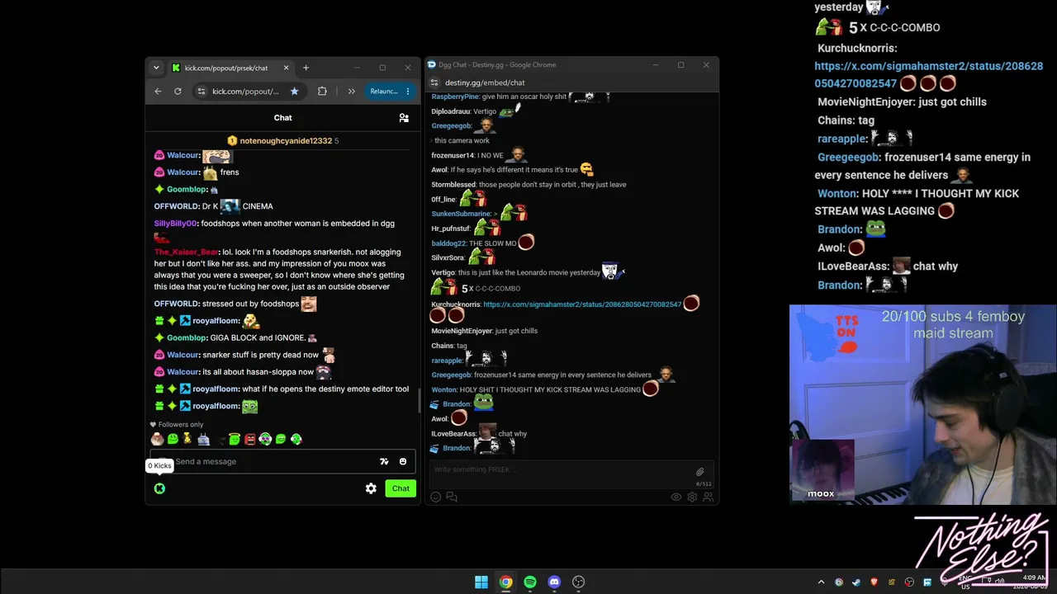The width and height of the screenshot is (1057, 594).
Task: Close the kick.com chat tab
Action: point(287,68)
